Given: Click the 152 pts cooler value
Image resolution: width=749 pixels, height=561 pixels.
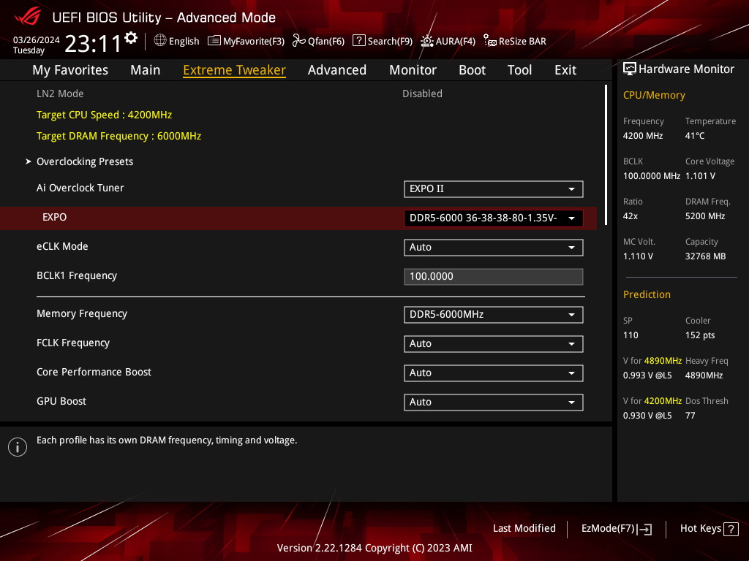Looking at the screenshot, I should pos(700,335).
